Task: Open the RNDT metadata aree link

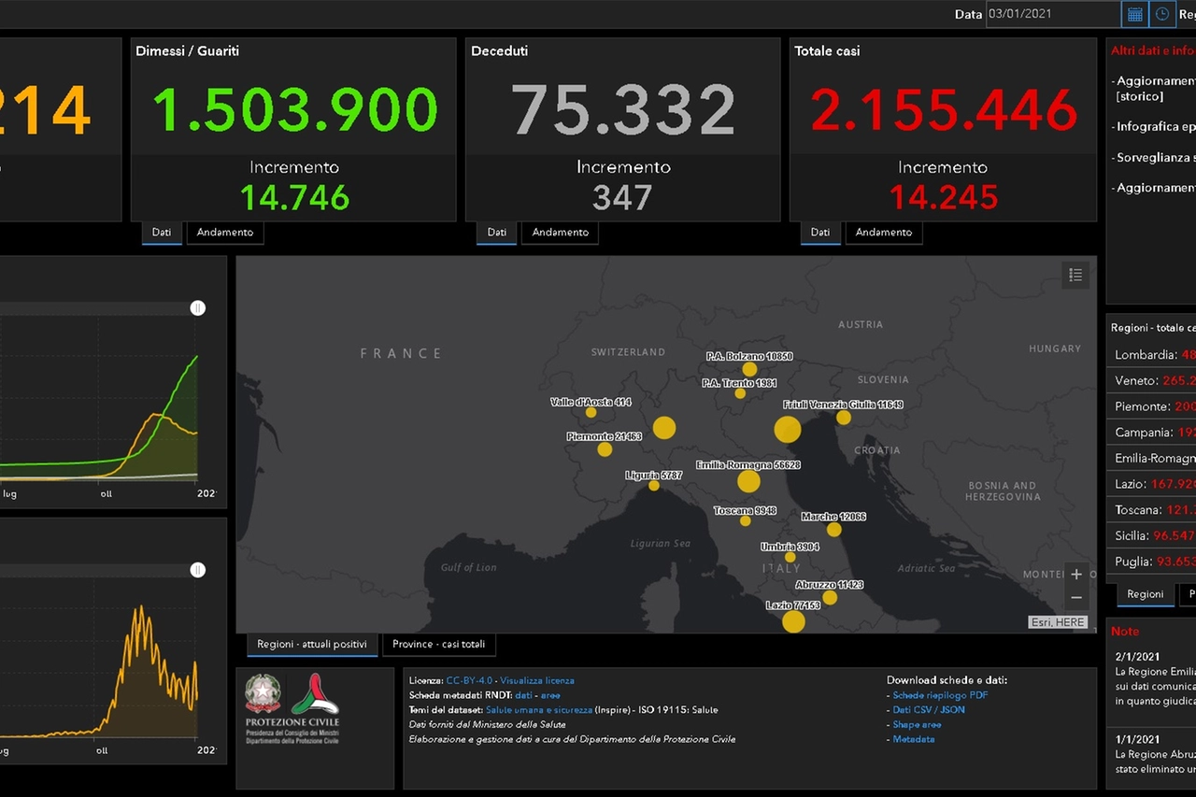Action: tap(550, 696)
